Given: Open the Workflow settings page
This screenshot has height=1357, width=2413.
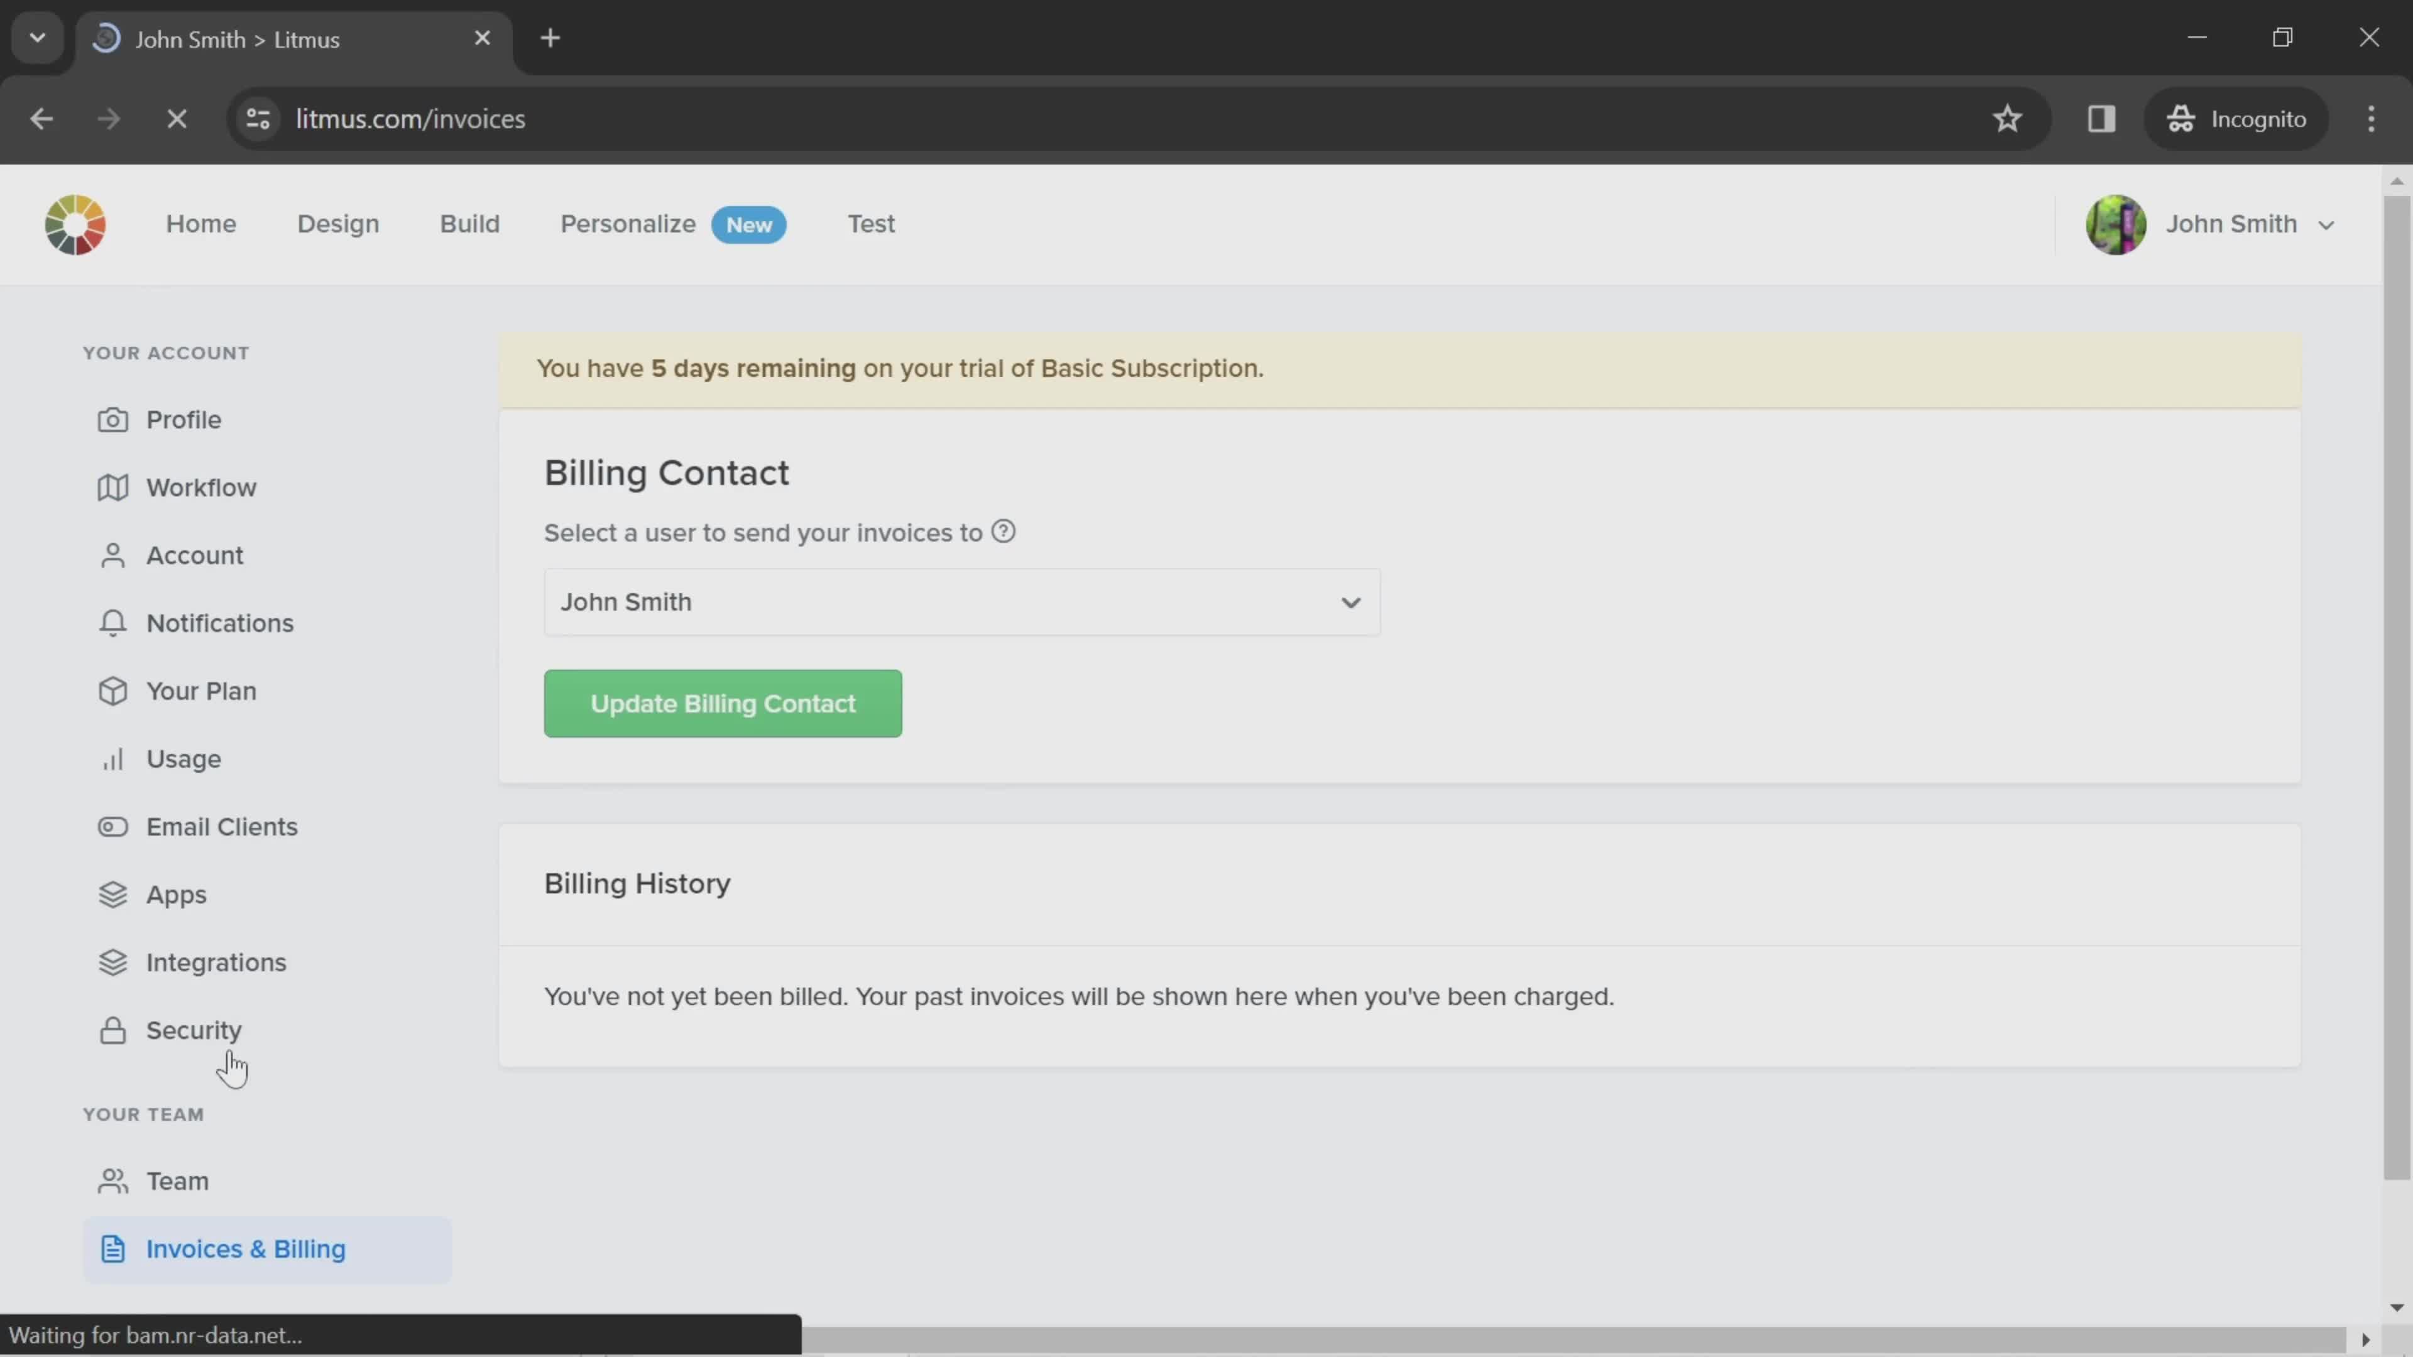Looking at the screenshot, I should click(200, 487).
